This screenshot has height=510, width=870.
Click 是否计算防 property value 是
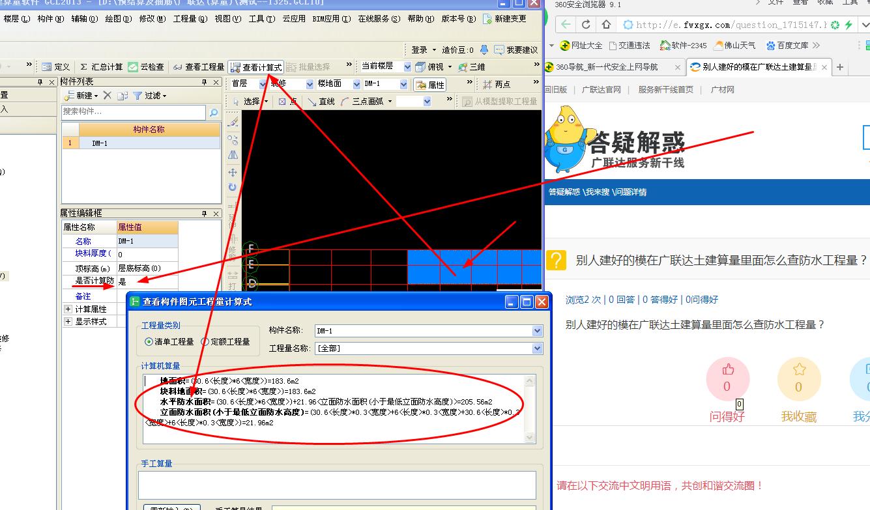point(147,282)
